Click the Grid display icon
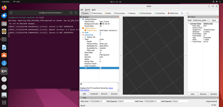The image size is (223, 107). click(83, 33)
